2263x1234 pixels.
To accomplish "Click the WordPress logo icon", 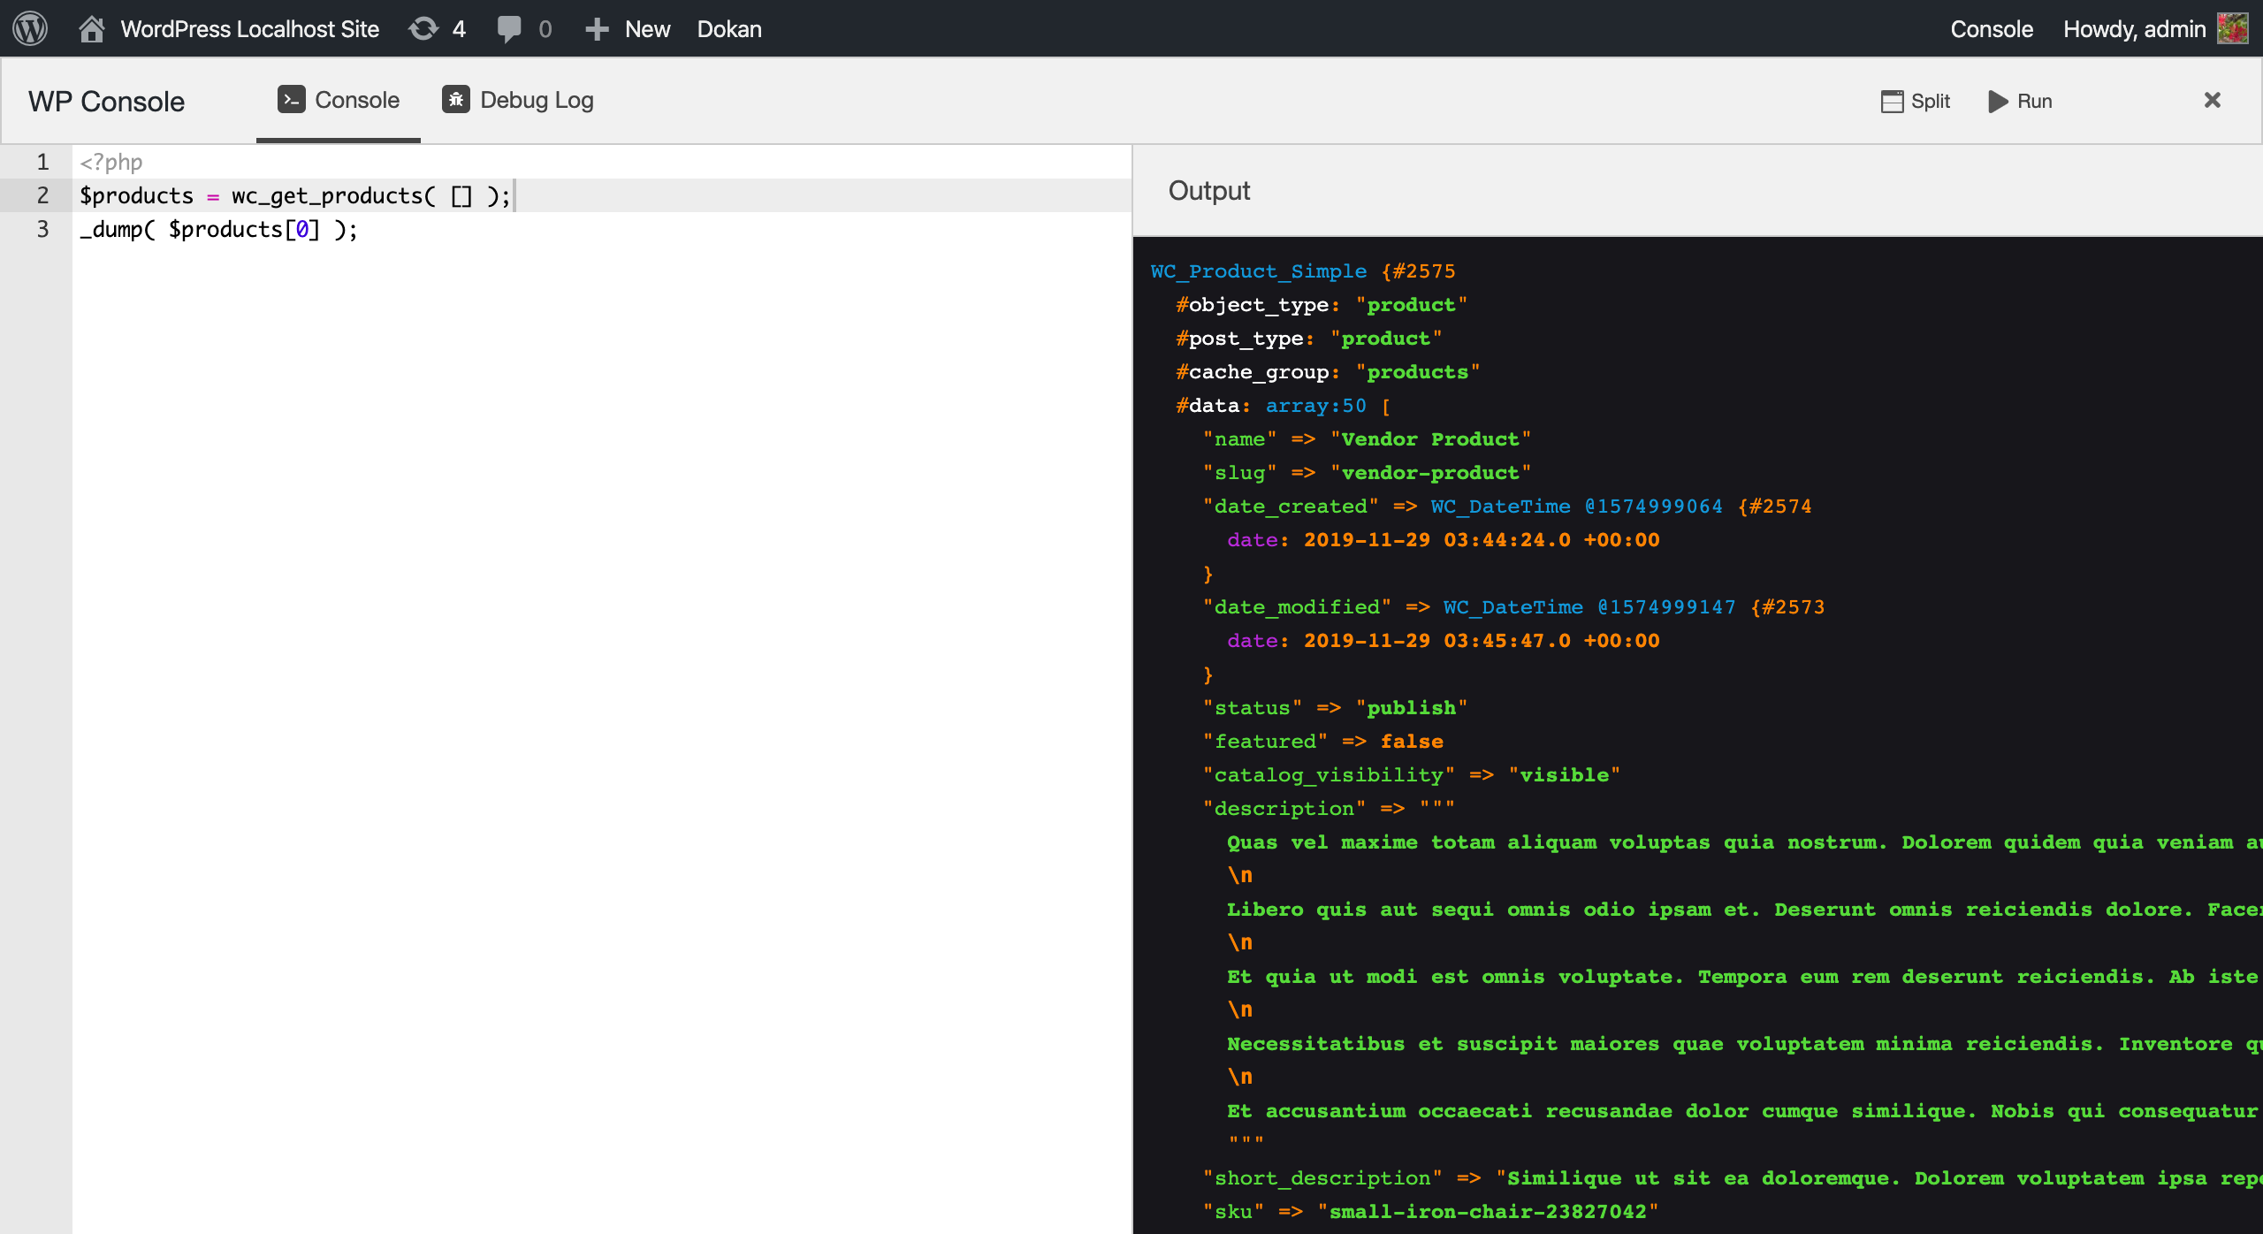I will click(30, 28).
